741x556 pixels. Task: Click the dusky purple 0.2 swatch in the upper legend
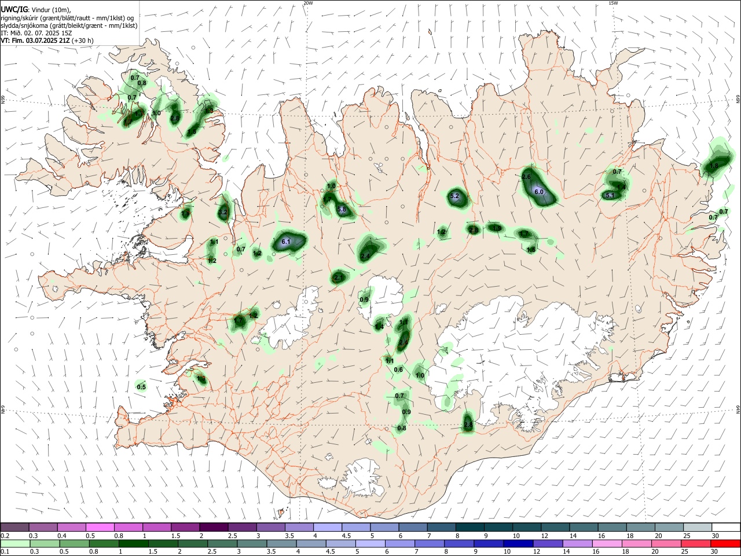tap(14, 527)
